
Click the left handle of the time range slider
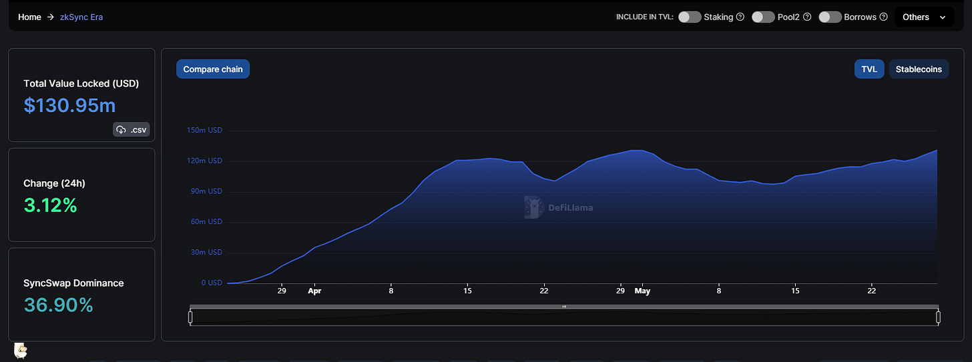point(190,317)
